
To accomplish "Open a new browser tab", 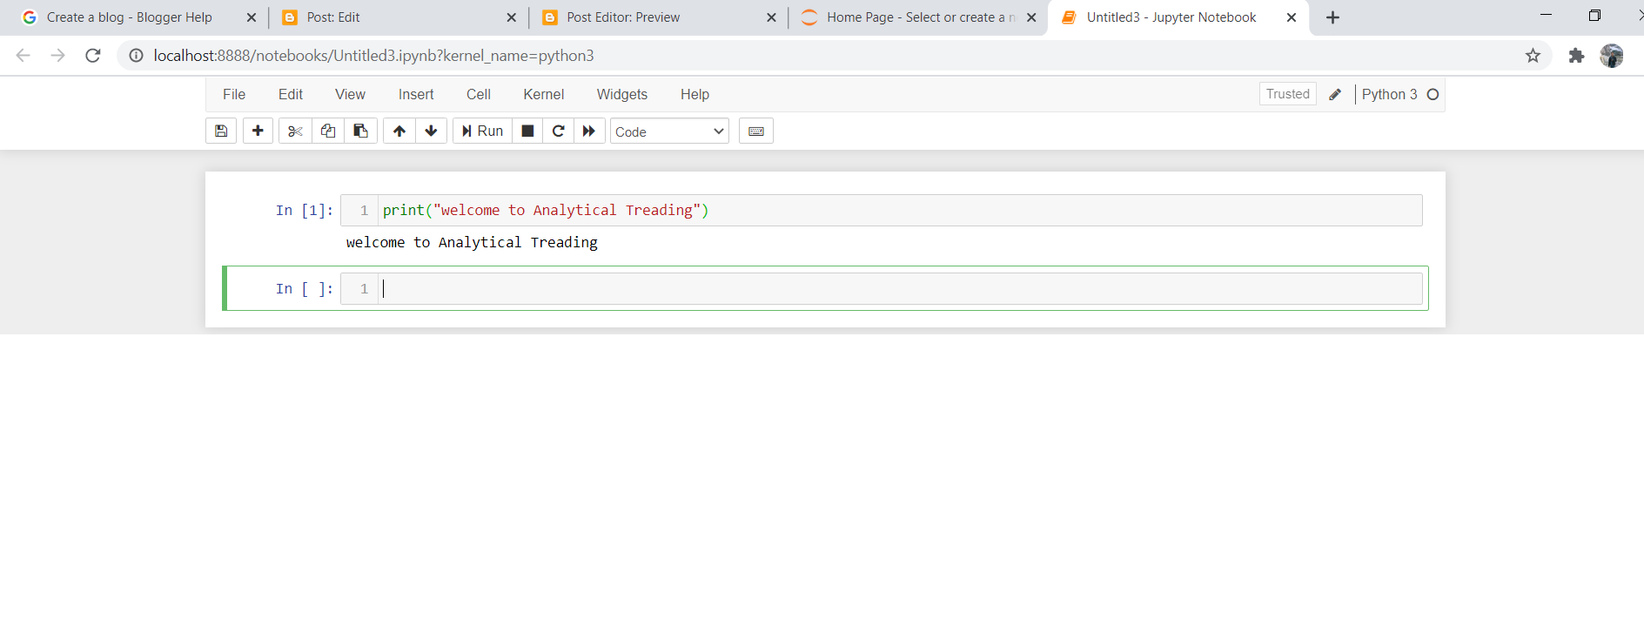I will (1332, 17).
